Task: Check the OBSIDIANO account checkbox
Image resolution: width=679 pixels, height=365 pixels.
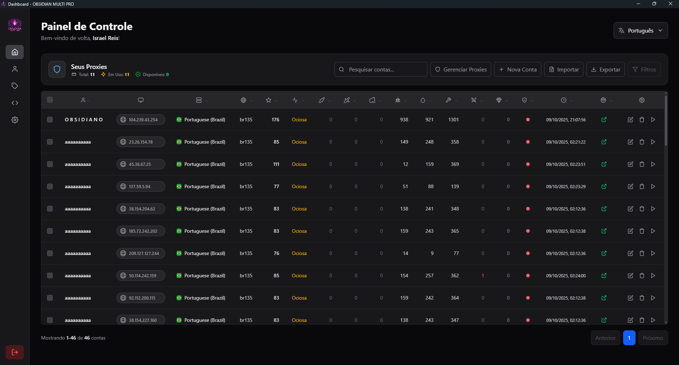Action: pos(50,120)
